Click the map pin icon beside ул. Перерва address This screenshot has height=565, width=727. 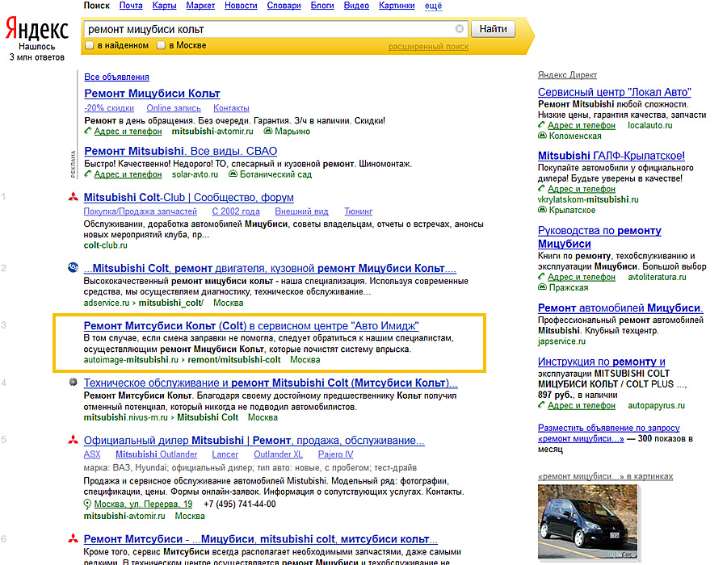[x=87, y=504]
